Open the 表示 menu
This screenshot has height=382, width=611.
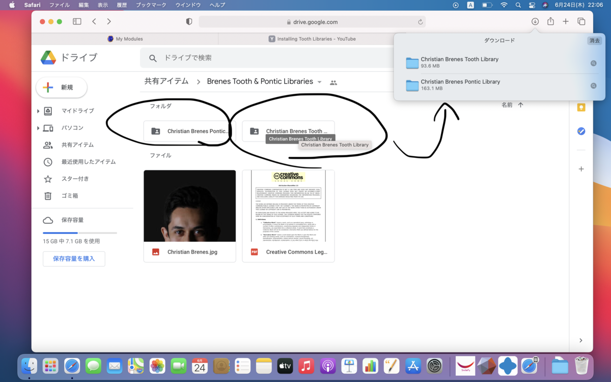point(103,5)
